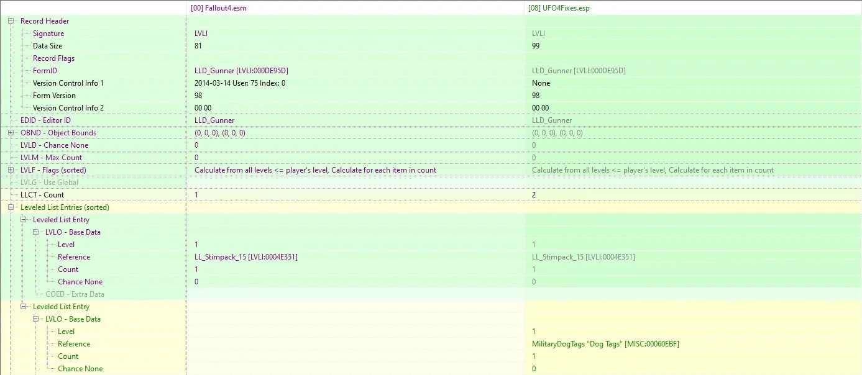This screenshot has width=862, height=375.
Task: Select Reference label beside MilitaryDogTags value
Action: coord(74,344)
